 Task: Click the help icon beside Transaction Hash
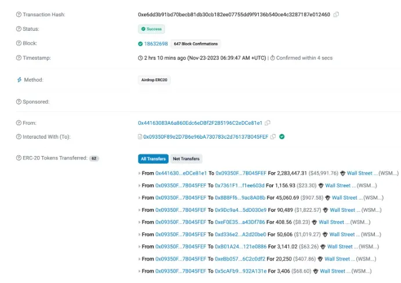click(19, 14)
